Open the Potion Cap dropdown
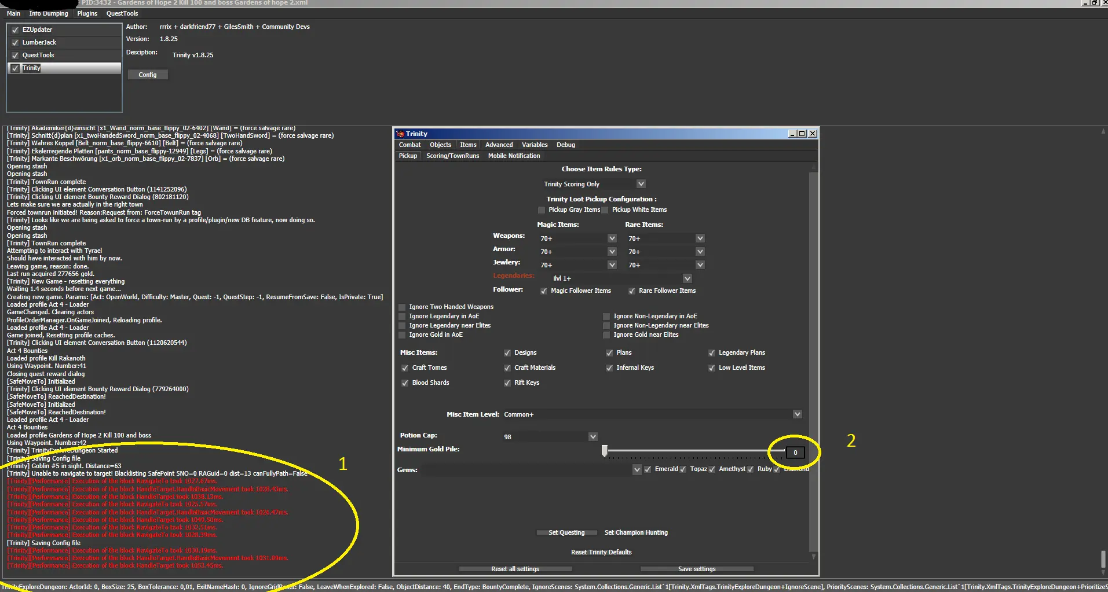The width and height of the screenshot is (1108, 592). (593, 437)
